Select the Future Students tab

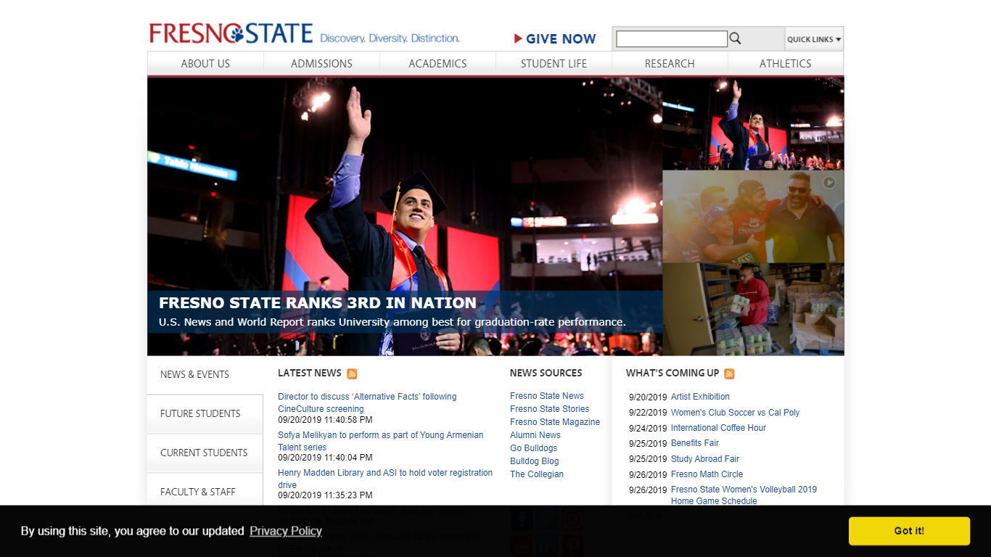205,414
